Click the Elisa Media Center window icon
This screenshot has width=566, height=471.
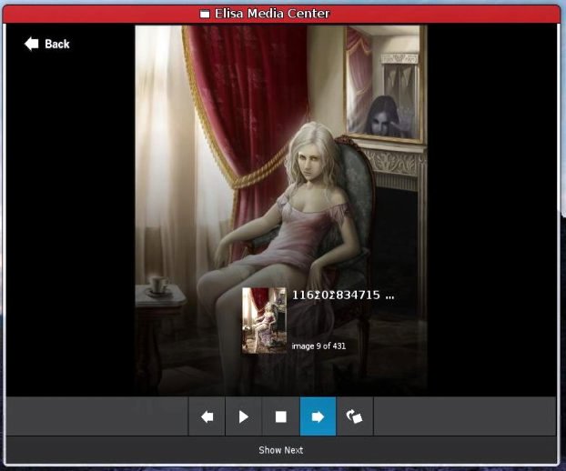tap(205, 14)
